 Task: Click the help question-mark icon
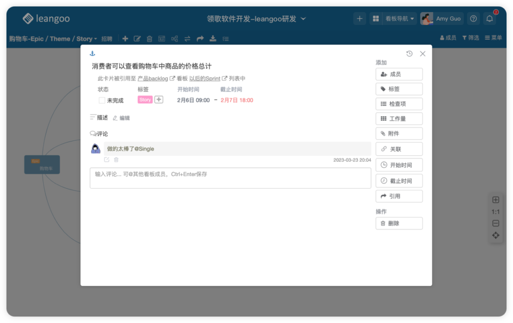pyautogui.click(x=473, y=18)
